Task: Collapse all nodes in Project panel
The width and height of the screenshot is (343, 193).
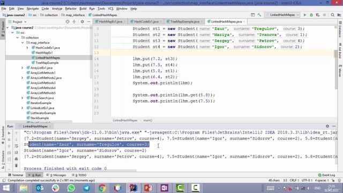Action: (x=74, y=21)
